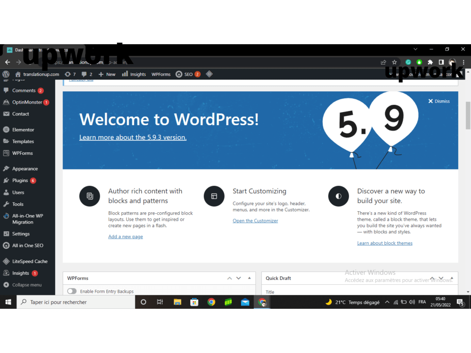This screenshot has width=471, height=353.
Task: Open Templates in the sidebar
Action: tap(27, 141)
